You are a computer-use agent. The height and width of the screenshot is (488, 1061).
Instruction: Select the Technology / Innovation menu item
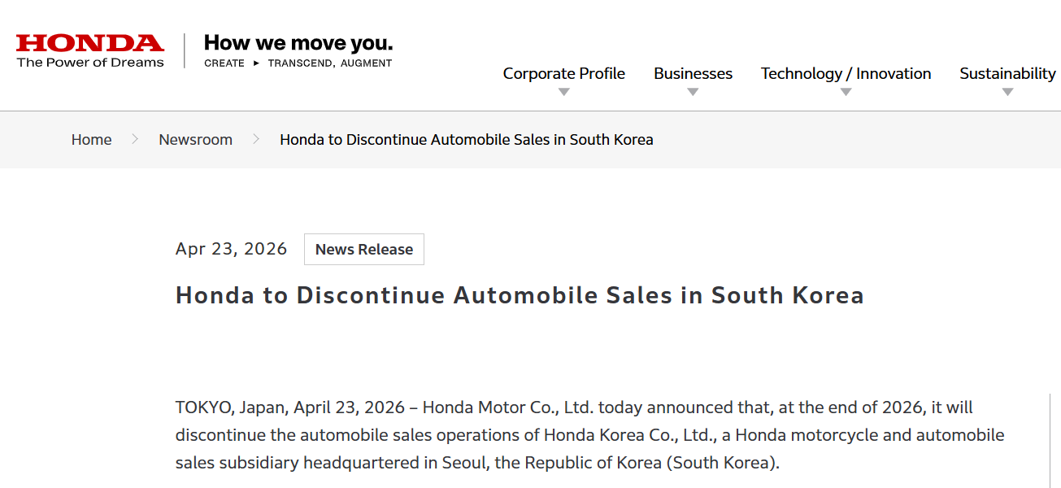point(846,73)
